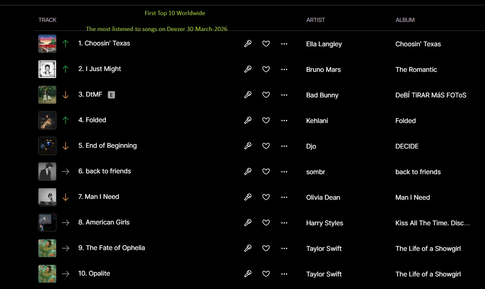Image resolution: width=485 pixels, height=289 pixels.
Task: Open lyrics for End of Beginning
Action: point(248,146)
